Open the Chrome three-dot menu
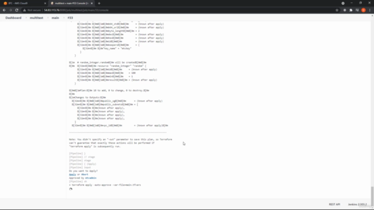Image resolution: width=374 pixels, height=210 pixels. [370, 10]
